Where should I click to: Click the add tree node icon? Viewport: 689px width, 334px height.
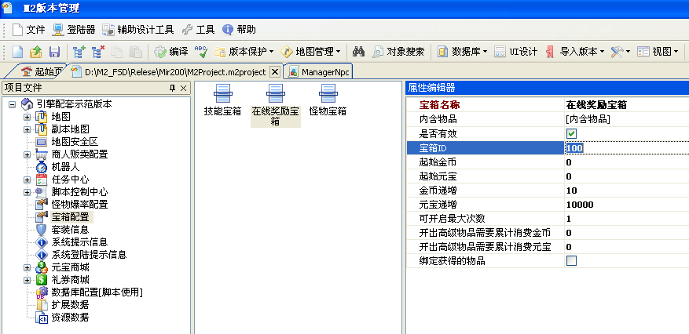coord(79,52)
